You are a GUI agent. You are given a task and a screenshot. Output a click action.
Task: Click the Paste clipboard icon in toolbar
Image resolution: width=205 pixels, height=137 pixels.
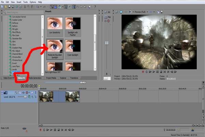click(x=32, y=7)
